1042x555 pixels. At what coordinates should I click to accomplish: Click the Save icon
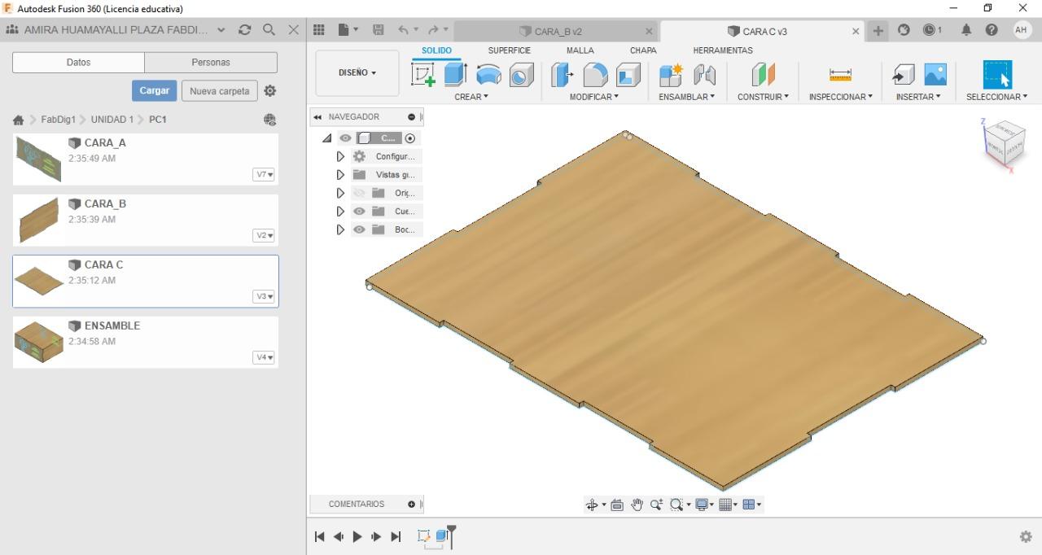378,30
